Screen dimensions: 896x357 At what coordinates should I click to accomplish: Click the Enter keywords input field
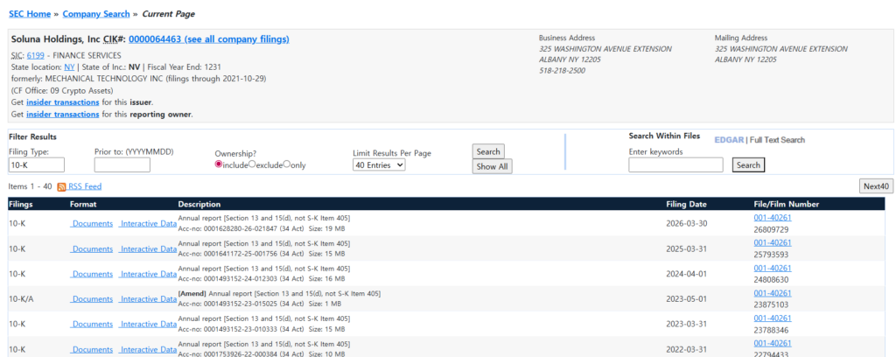(676, 165)
